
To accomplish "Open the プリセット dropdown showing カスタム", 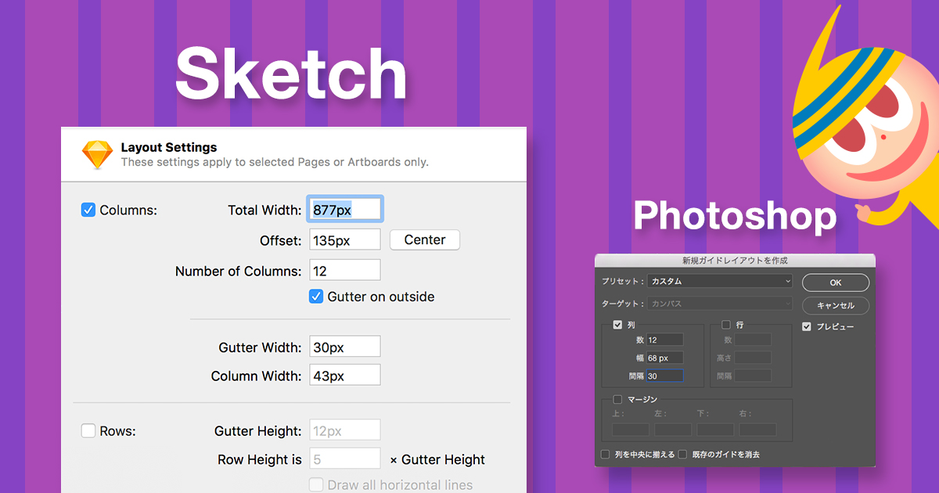I will 720,281.
